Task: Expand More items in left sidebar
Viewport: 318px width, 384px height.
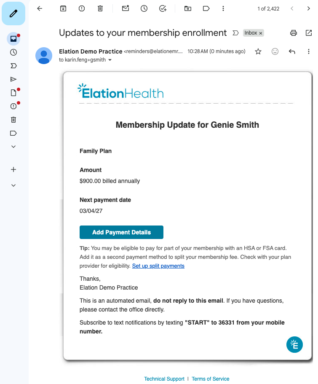Action: 13,147
